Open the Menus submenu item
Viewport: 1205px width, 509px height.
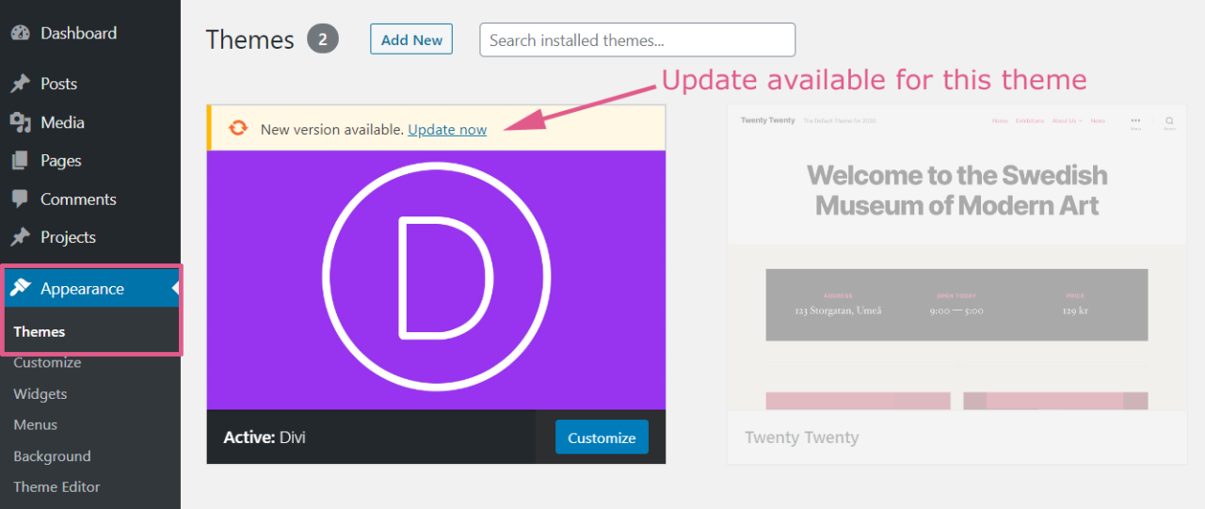click(x=36, y=424)
